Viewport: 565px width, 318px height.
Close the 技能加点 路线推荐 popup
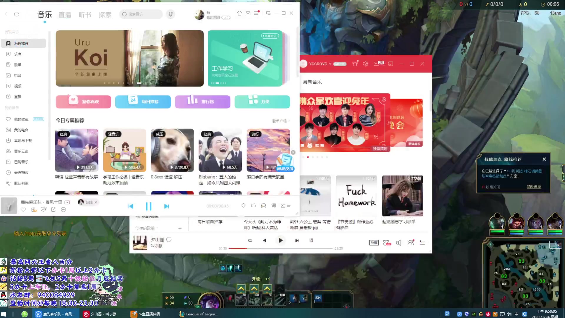point(544,159)
